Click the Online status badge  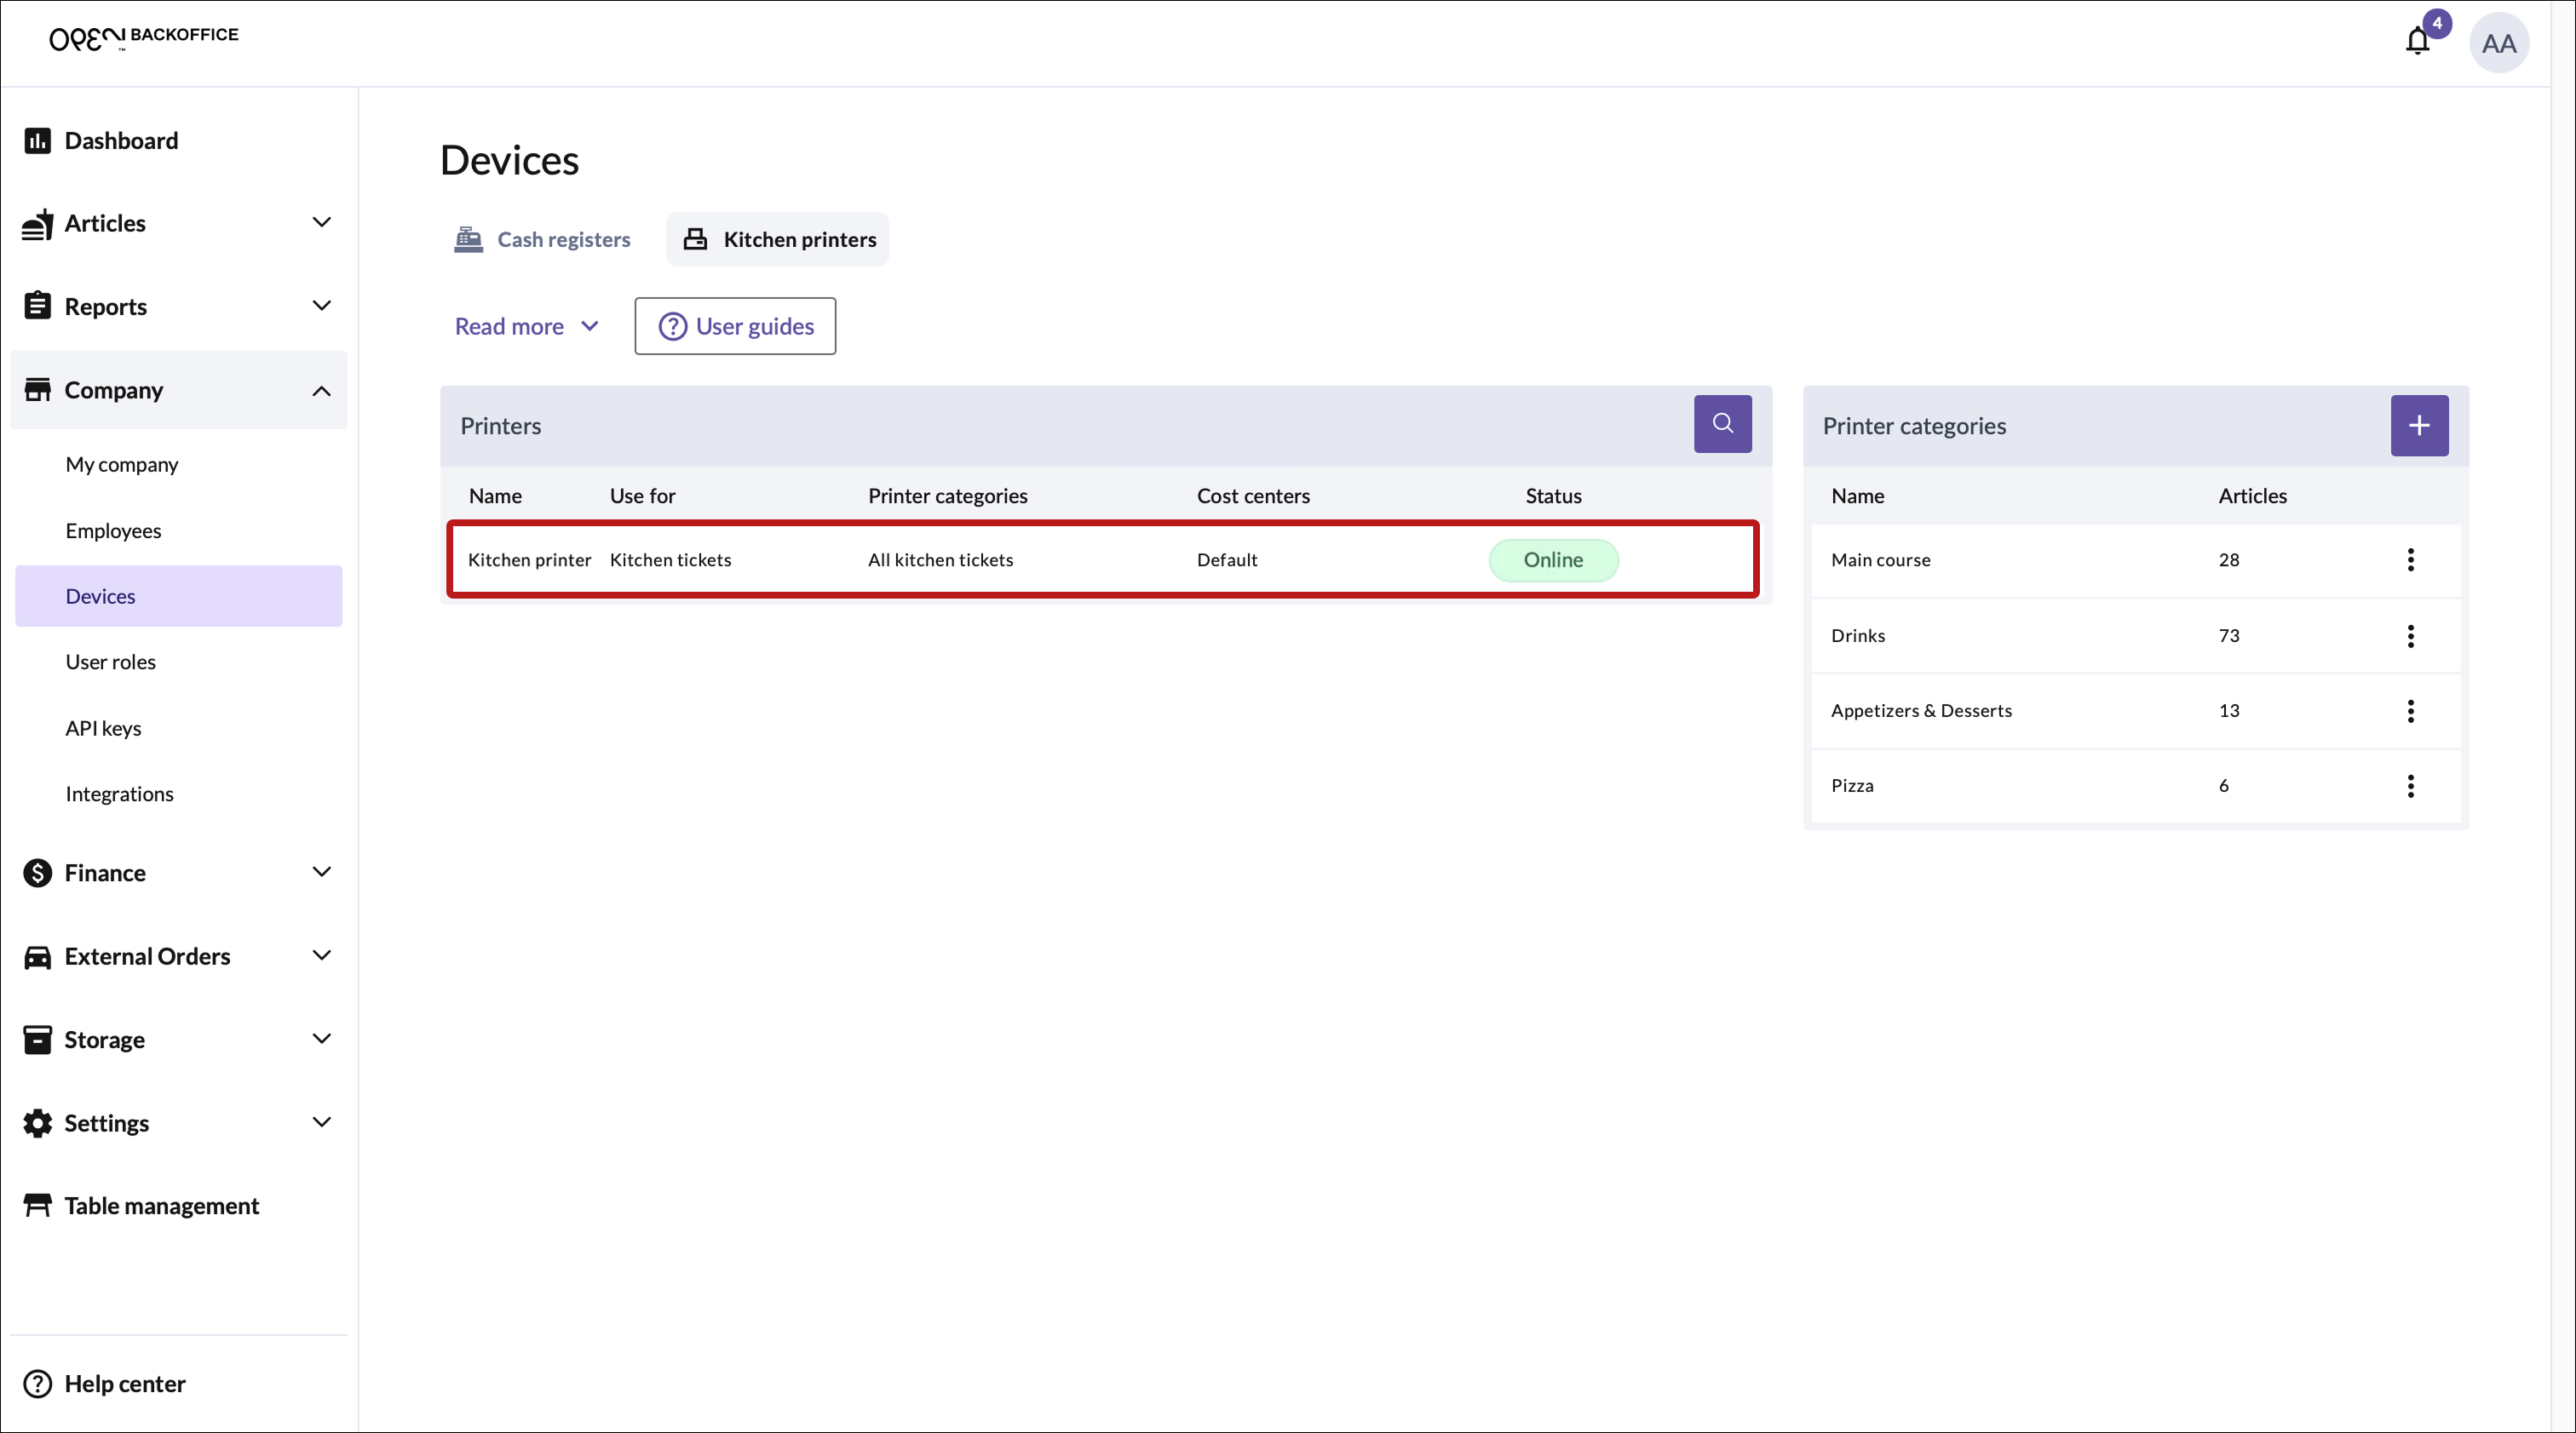[x=1552, y=559]
